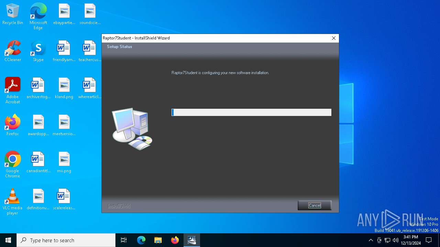Screen dimensions: 440x247
Task: Open Firefox from the taskbar
Action: click(x=175, y=240)
